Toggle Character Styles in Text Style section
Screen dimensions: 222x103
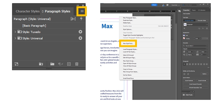point(202,21)
